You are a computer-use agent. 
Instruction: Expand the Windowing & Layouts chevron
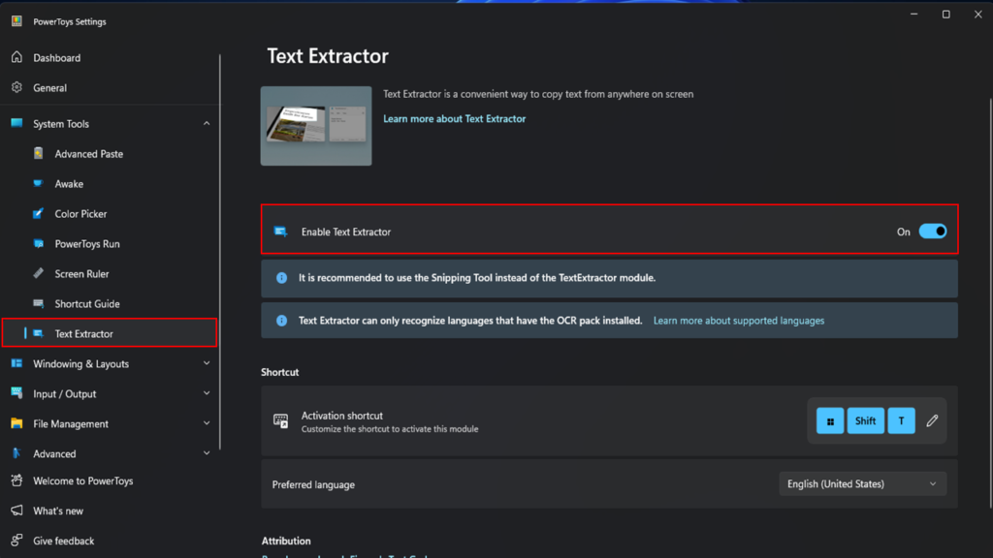(207, 363)
